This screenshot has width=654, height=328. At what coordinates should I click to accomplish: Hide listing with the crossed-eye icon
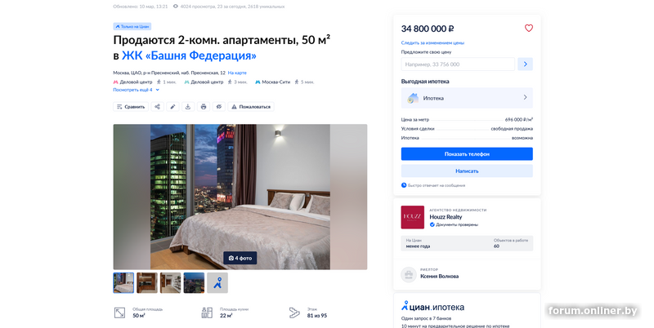coord(219,107)
